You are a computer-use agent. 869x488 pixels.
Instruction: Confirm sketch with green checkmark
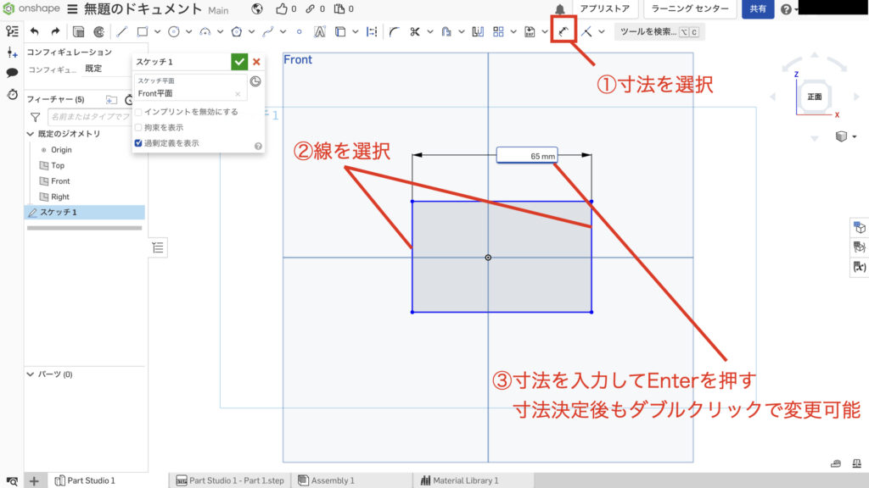click(x=239, y=61)
